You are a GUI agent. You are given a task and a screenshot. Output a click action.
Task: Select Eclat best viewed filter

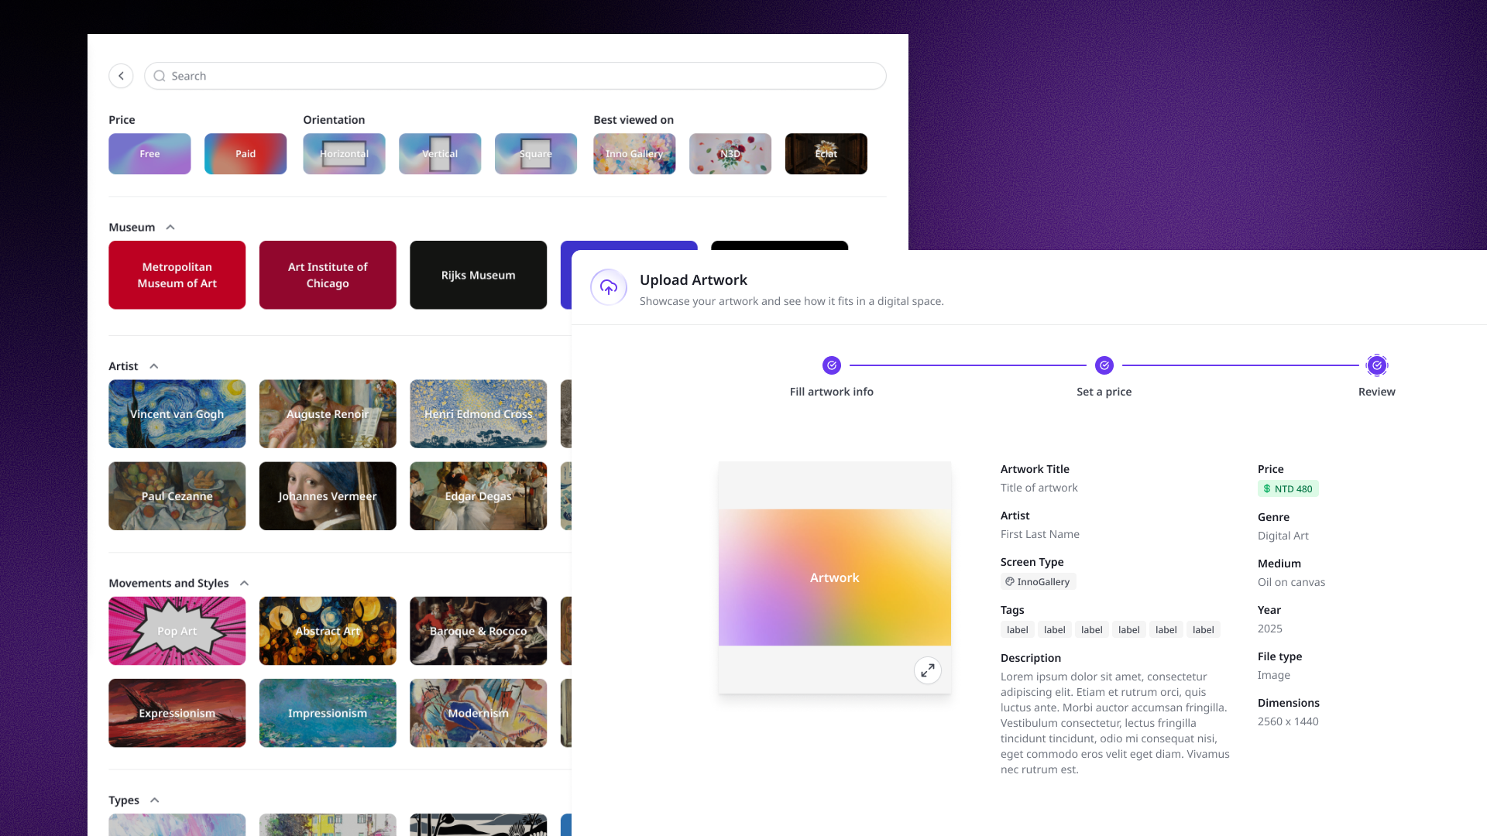pyautogui.click(x=826, y=154)
